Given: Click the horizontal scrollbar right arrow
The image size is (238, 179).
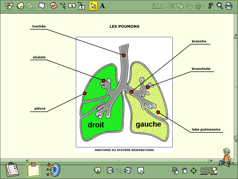Looking at the screenshot, I should click(x=211, y=161).
